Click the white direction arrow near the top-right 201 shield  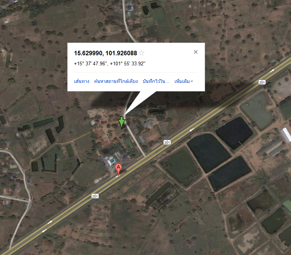pyautogui.click(x=272, y=71)
